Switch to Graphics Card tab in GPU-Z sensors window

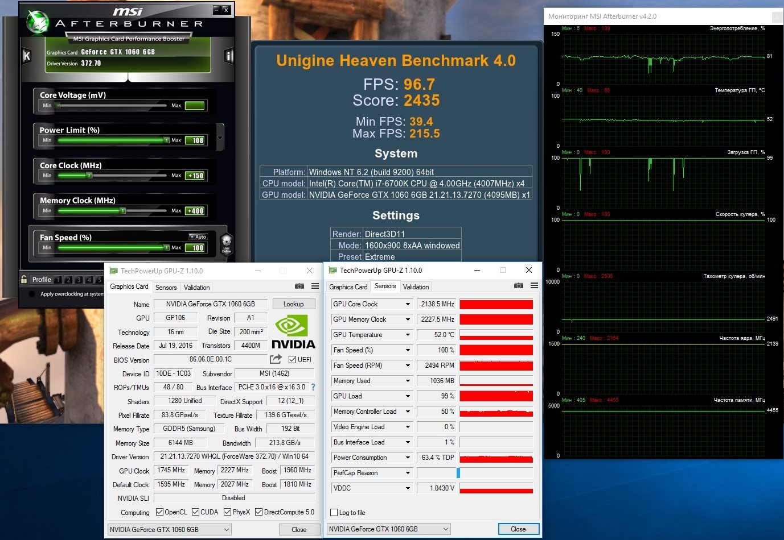[348, 287]
